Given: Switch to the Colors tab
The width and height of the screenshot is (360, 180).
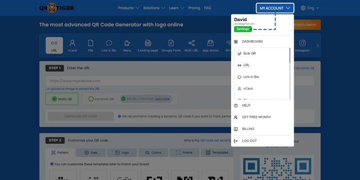Looking at the screenshot, I should click(x=153, y=153).
